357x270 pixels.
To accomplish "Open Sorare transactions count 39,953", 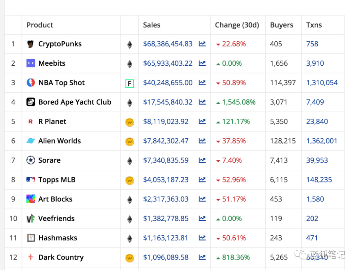I will pos(317,160).
